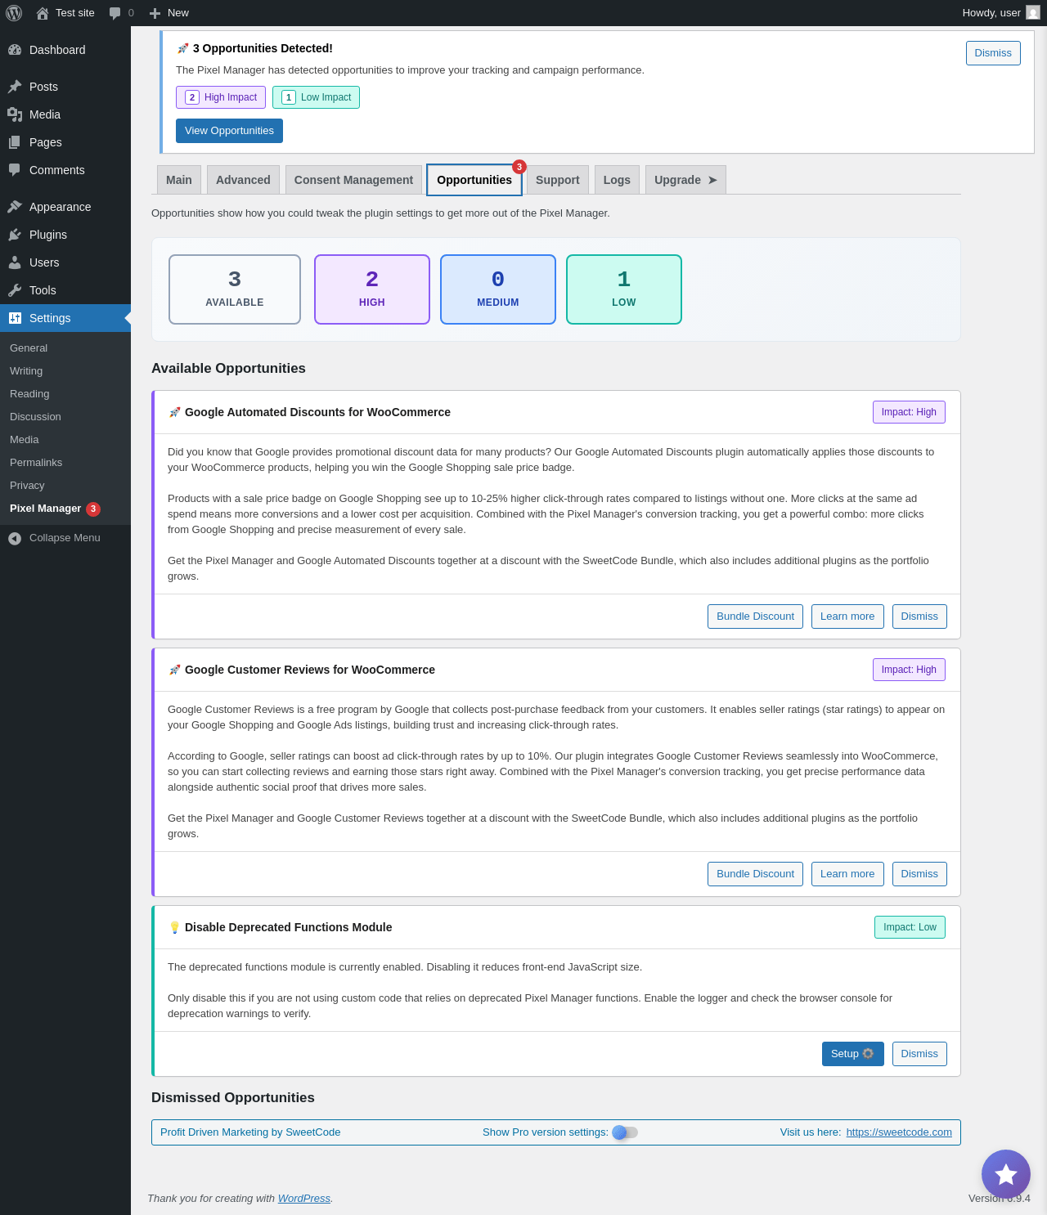Click the High Impact badge in notice
Image resolution: width=1047 pixels, height=1215 pixels.
pyautogui.click(x=221, y=97)
